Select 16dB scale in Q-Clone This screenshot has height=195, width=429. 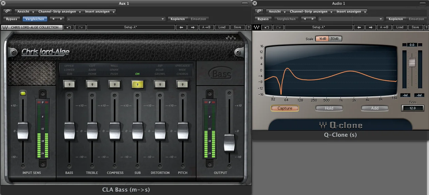pyautogui.click(x=322, y=38)
